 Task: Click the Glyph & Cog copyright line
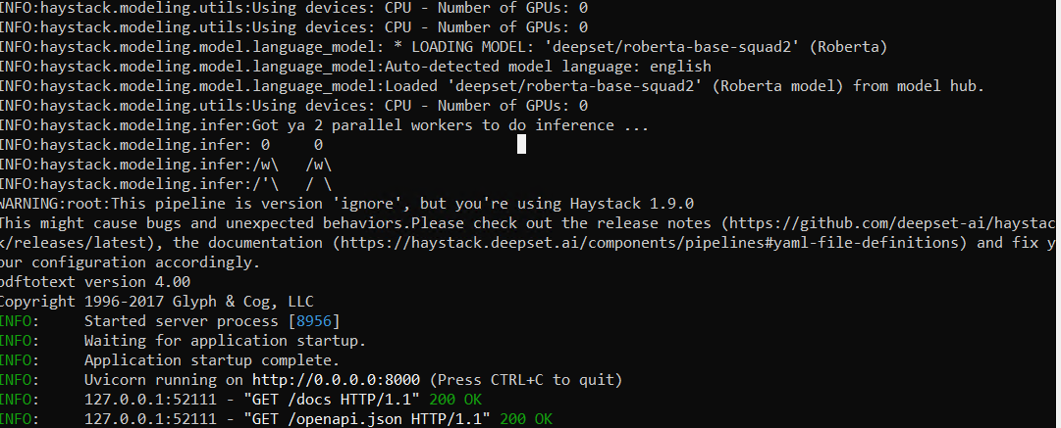[156, 302]
